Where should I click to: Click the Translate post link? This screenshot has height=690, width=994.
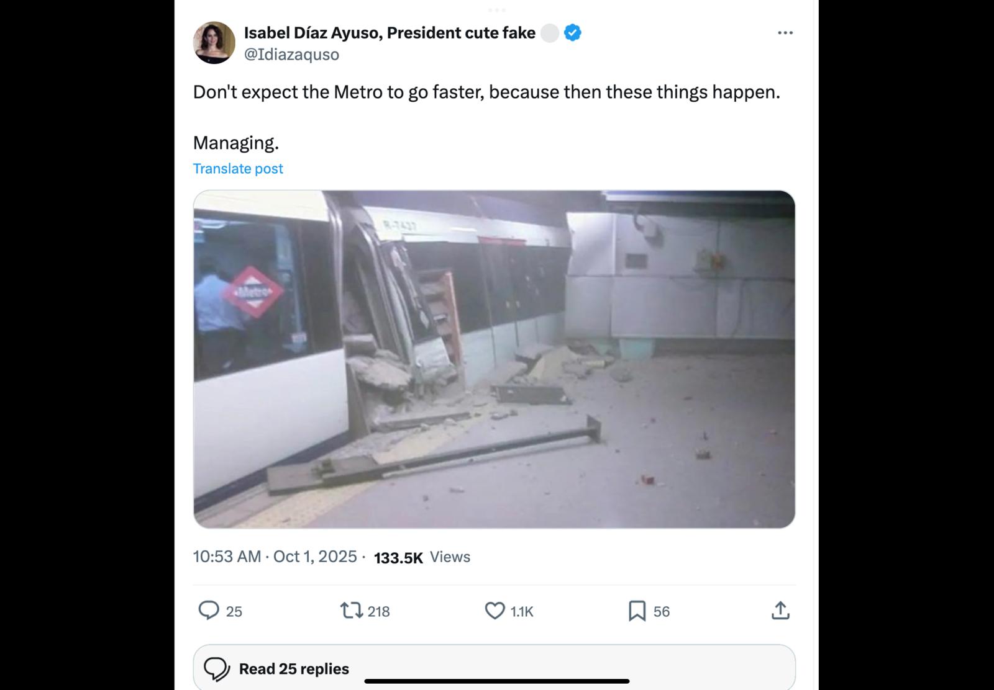coord(238,169)
